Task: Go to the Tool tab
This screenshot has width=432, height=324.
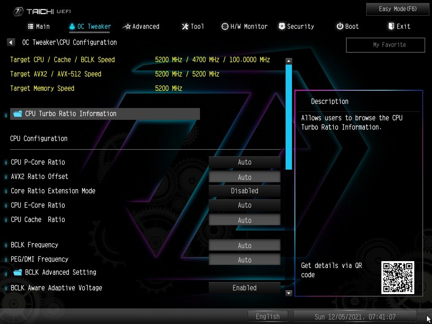Action: tap(193, 27)
